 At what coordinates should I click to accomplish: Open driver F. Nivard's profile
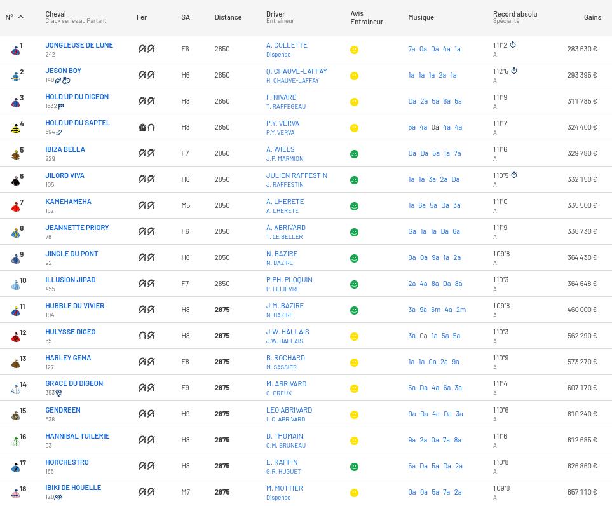(x=282, y=97)
